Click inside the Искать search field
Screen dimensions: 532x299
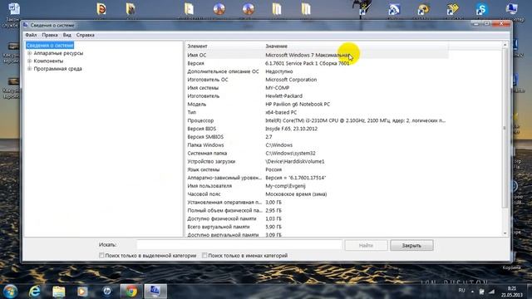tap(239, 245)
